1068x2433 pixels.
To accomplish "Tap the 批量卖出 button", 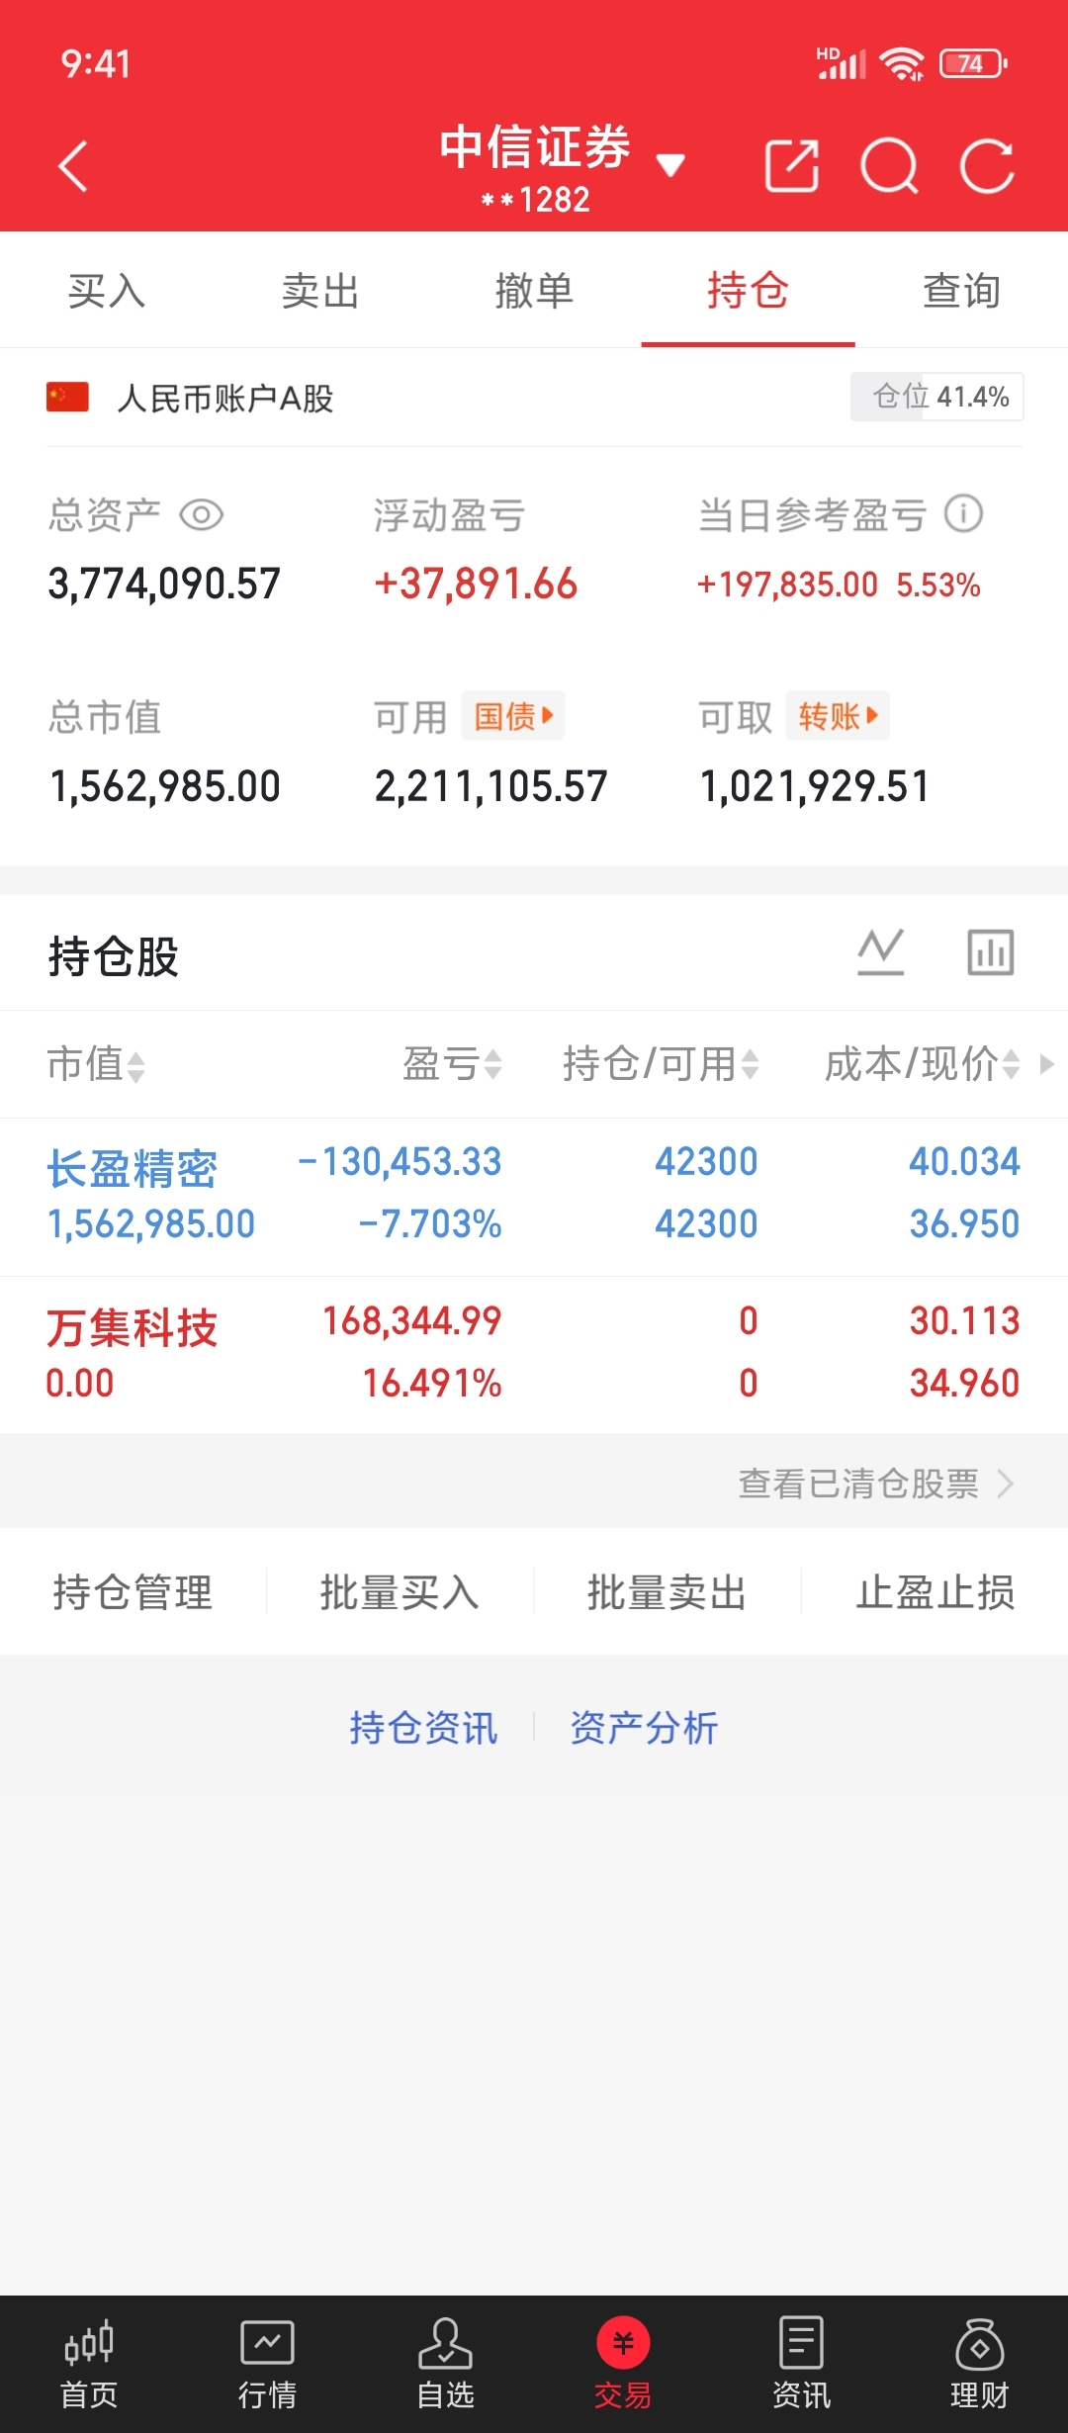I will click(x=667, y=1592).
